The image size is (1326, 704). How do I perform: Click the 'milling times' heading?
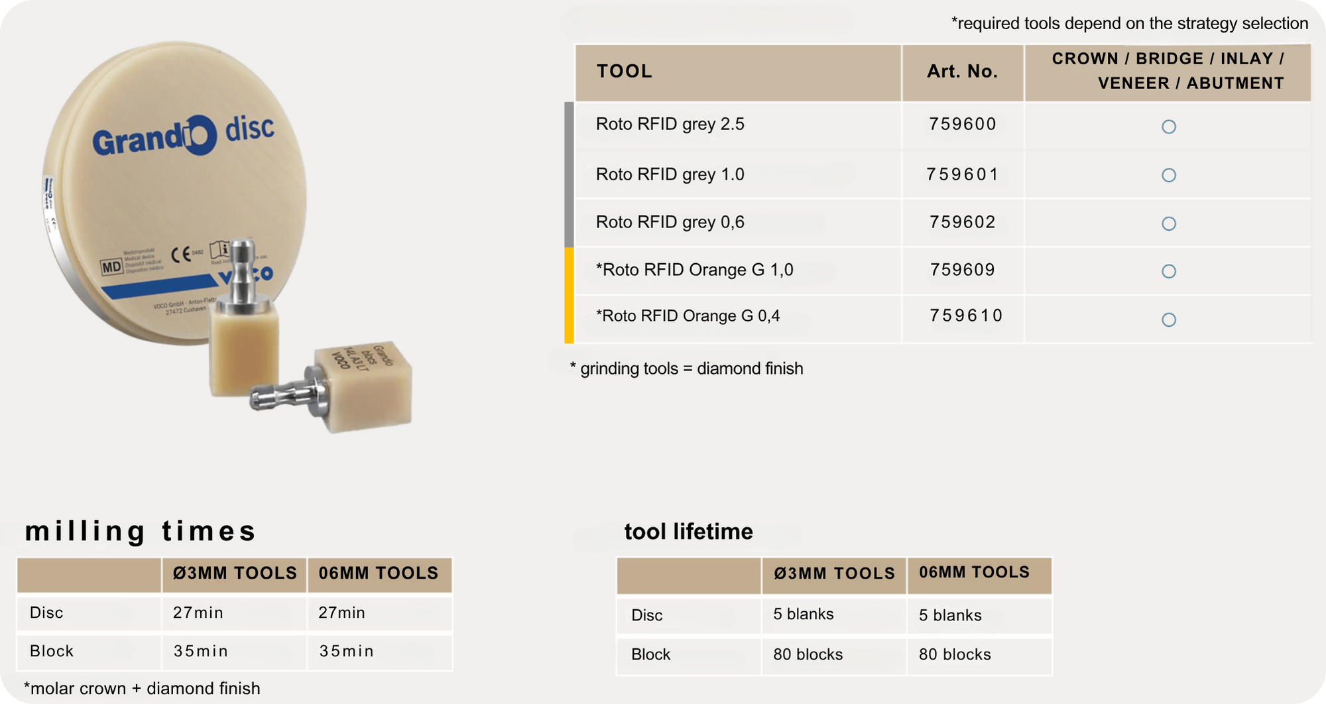click(140, 531)
